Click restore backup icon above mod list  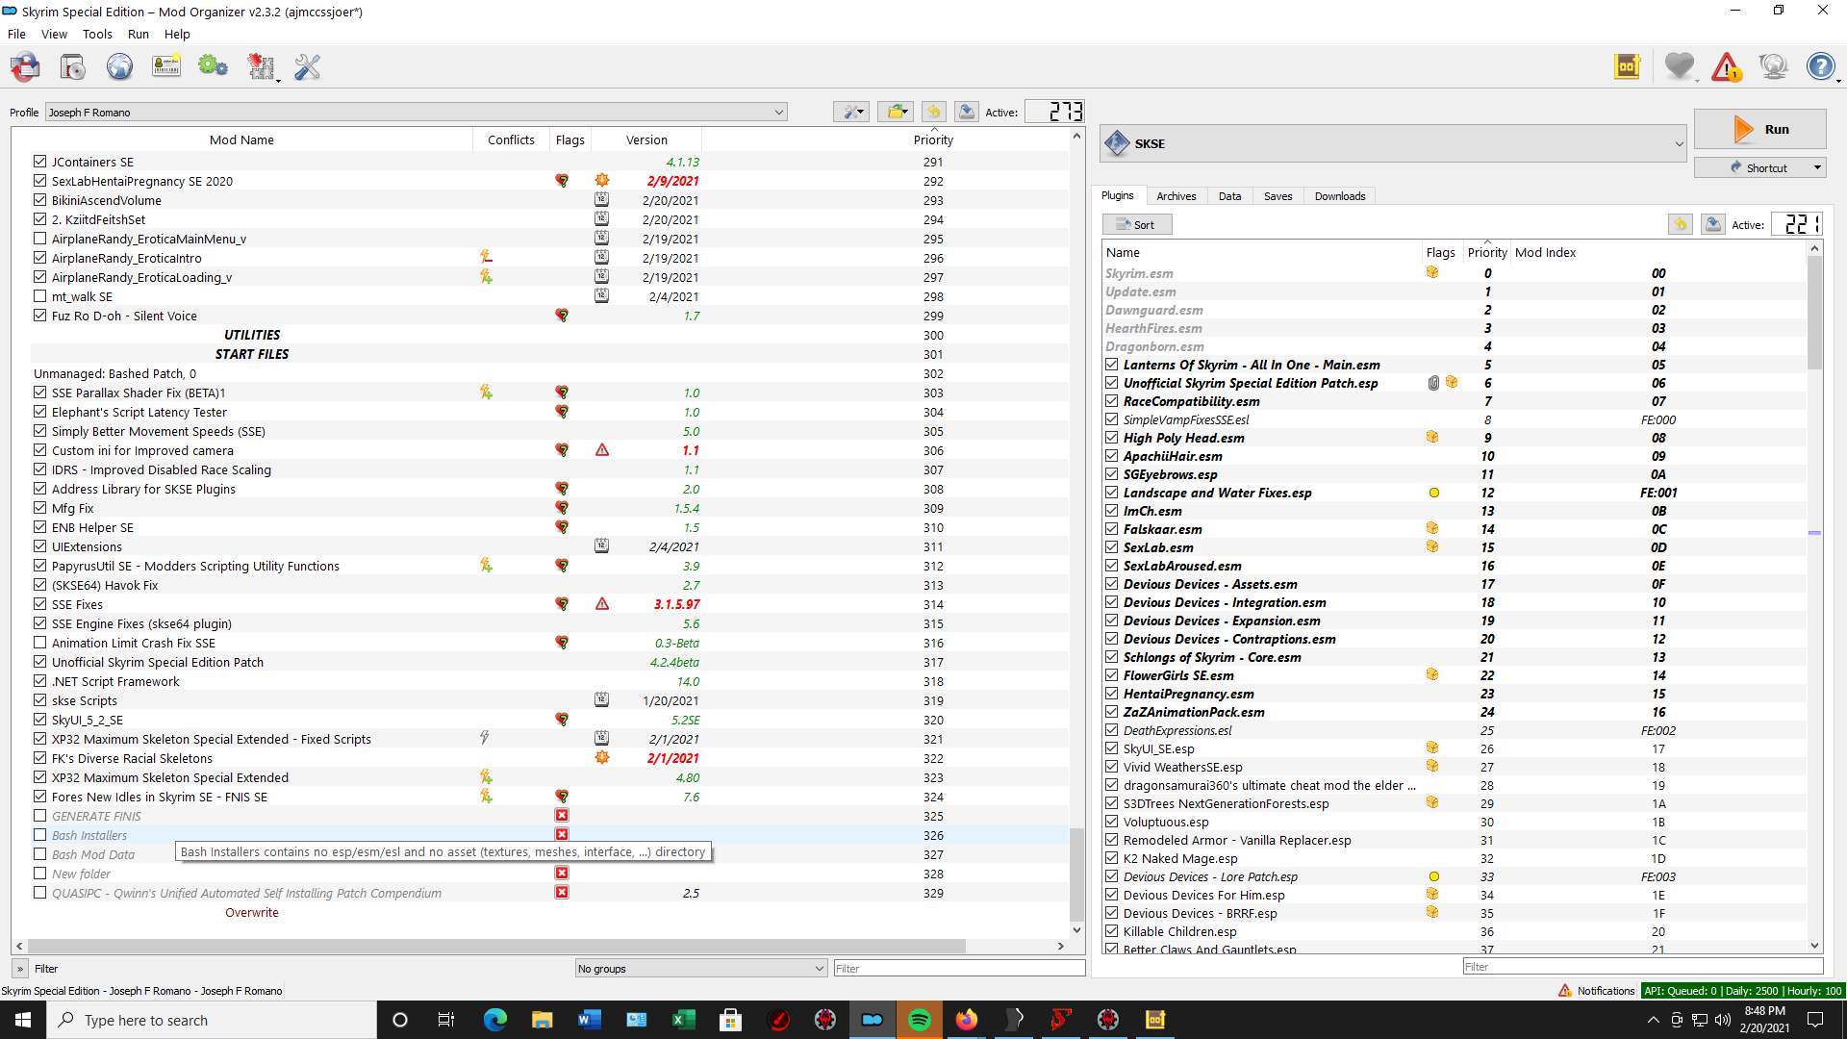[x=933, y=113]
